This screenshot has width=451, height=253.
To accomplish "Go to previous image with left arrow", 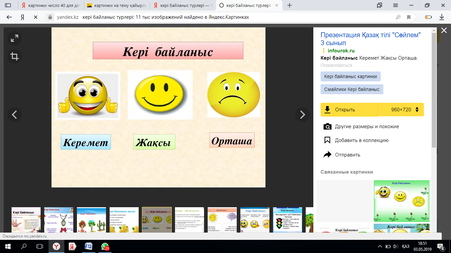I will 15,115.
